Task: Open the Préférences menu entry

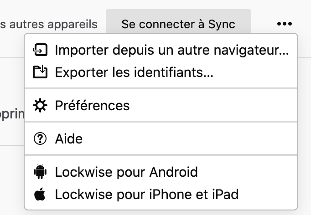Action: click(92, 106)
